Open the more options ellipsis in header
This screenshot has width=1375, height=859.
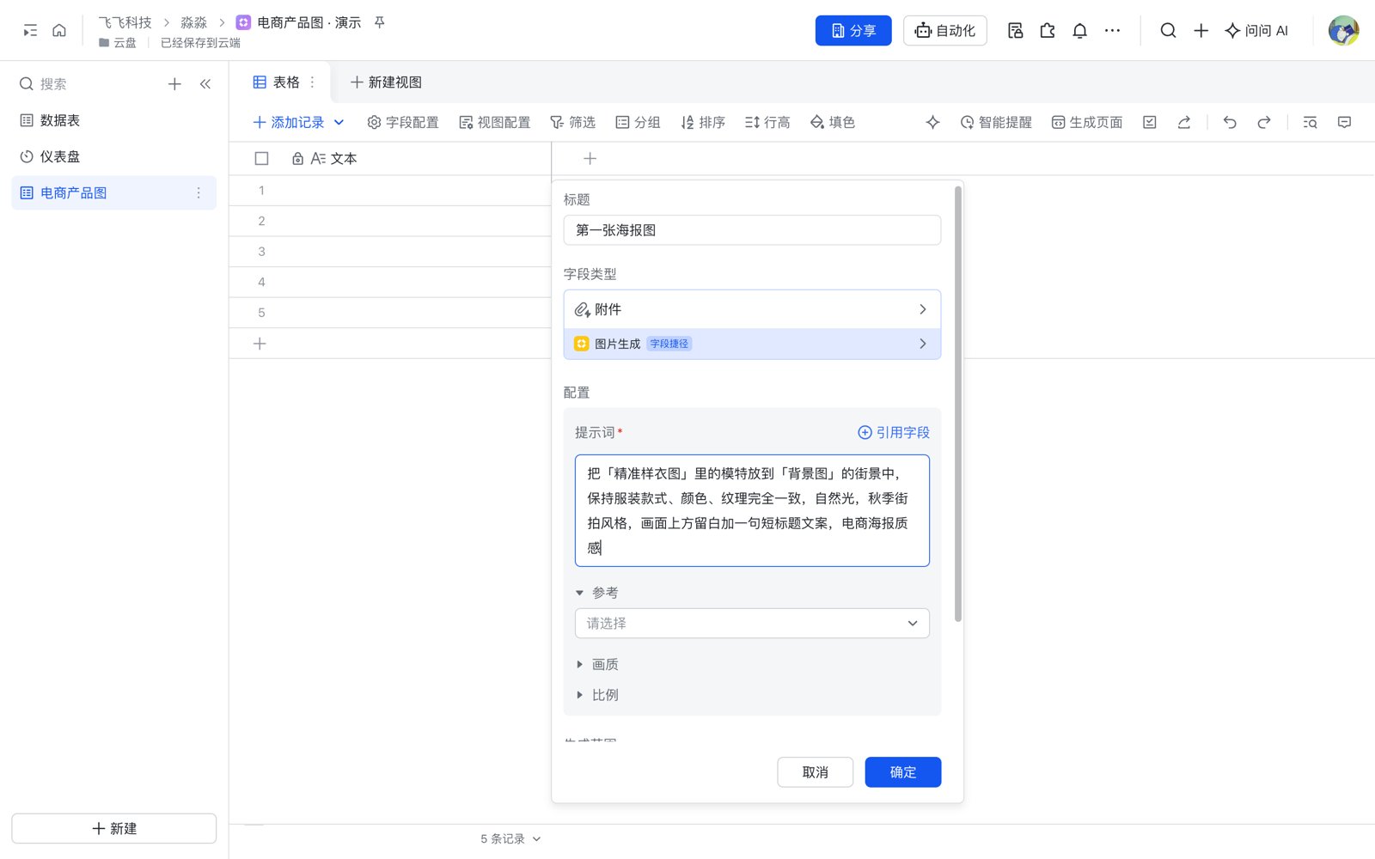(x=1113, y=31)
